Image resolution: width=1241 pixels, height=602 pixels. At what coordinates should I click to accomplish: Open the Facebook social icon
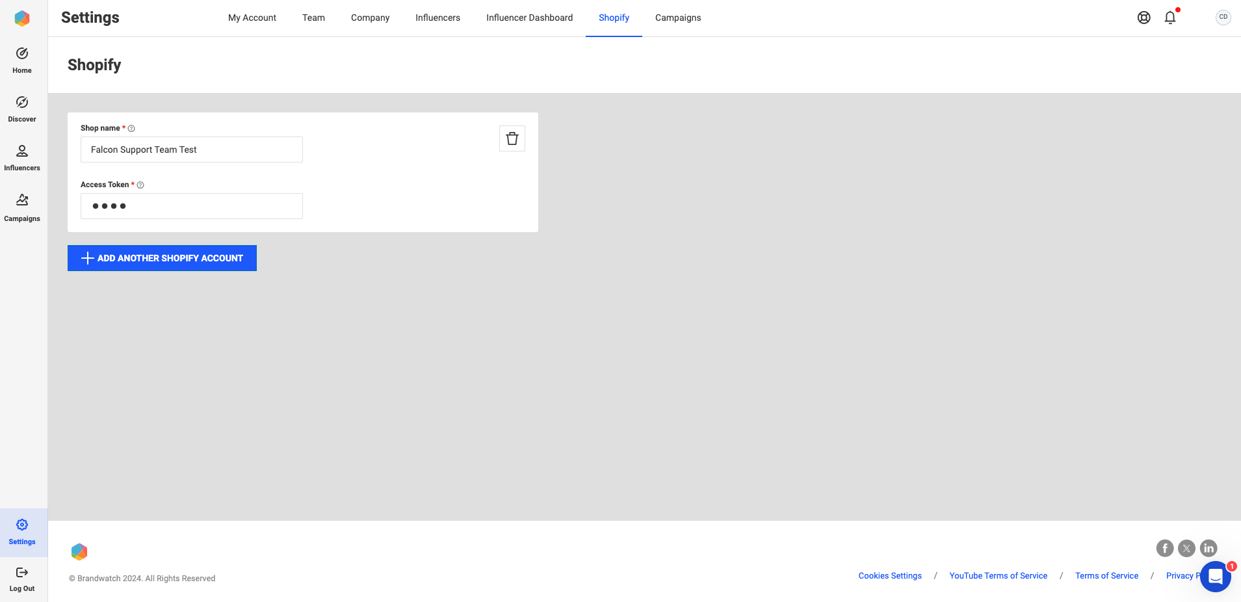(1165, 548)
